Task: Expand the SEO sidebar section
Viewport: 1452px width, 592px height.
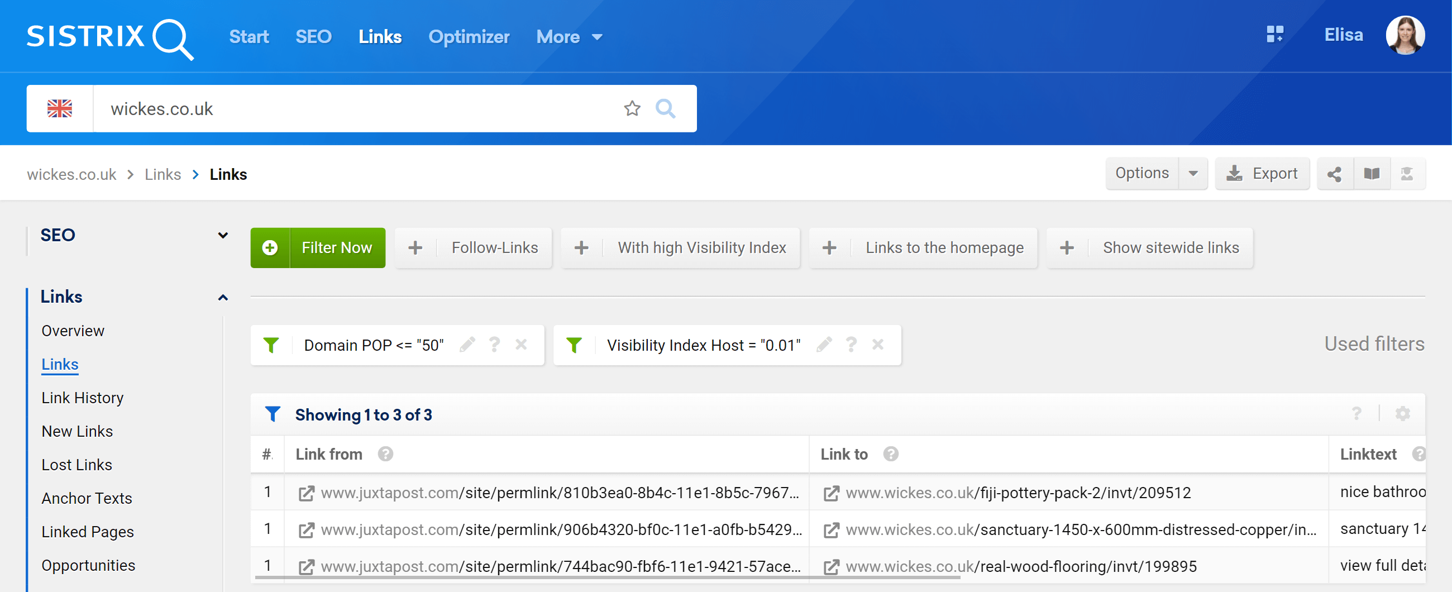Action: pyautogui.click(x=223, y=235)
